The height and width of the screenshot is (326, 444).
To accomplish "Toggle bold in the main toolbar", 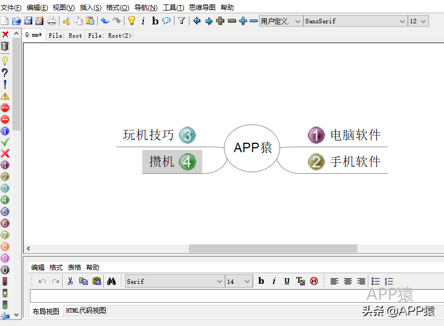I will [x=155, y=21].
